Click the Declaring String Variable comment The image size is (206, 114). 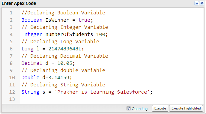coord(63,85)
